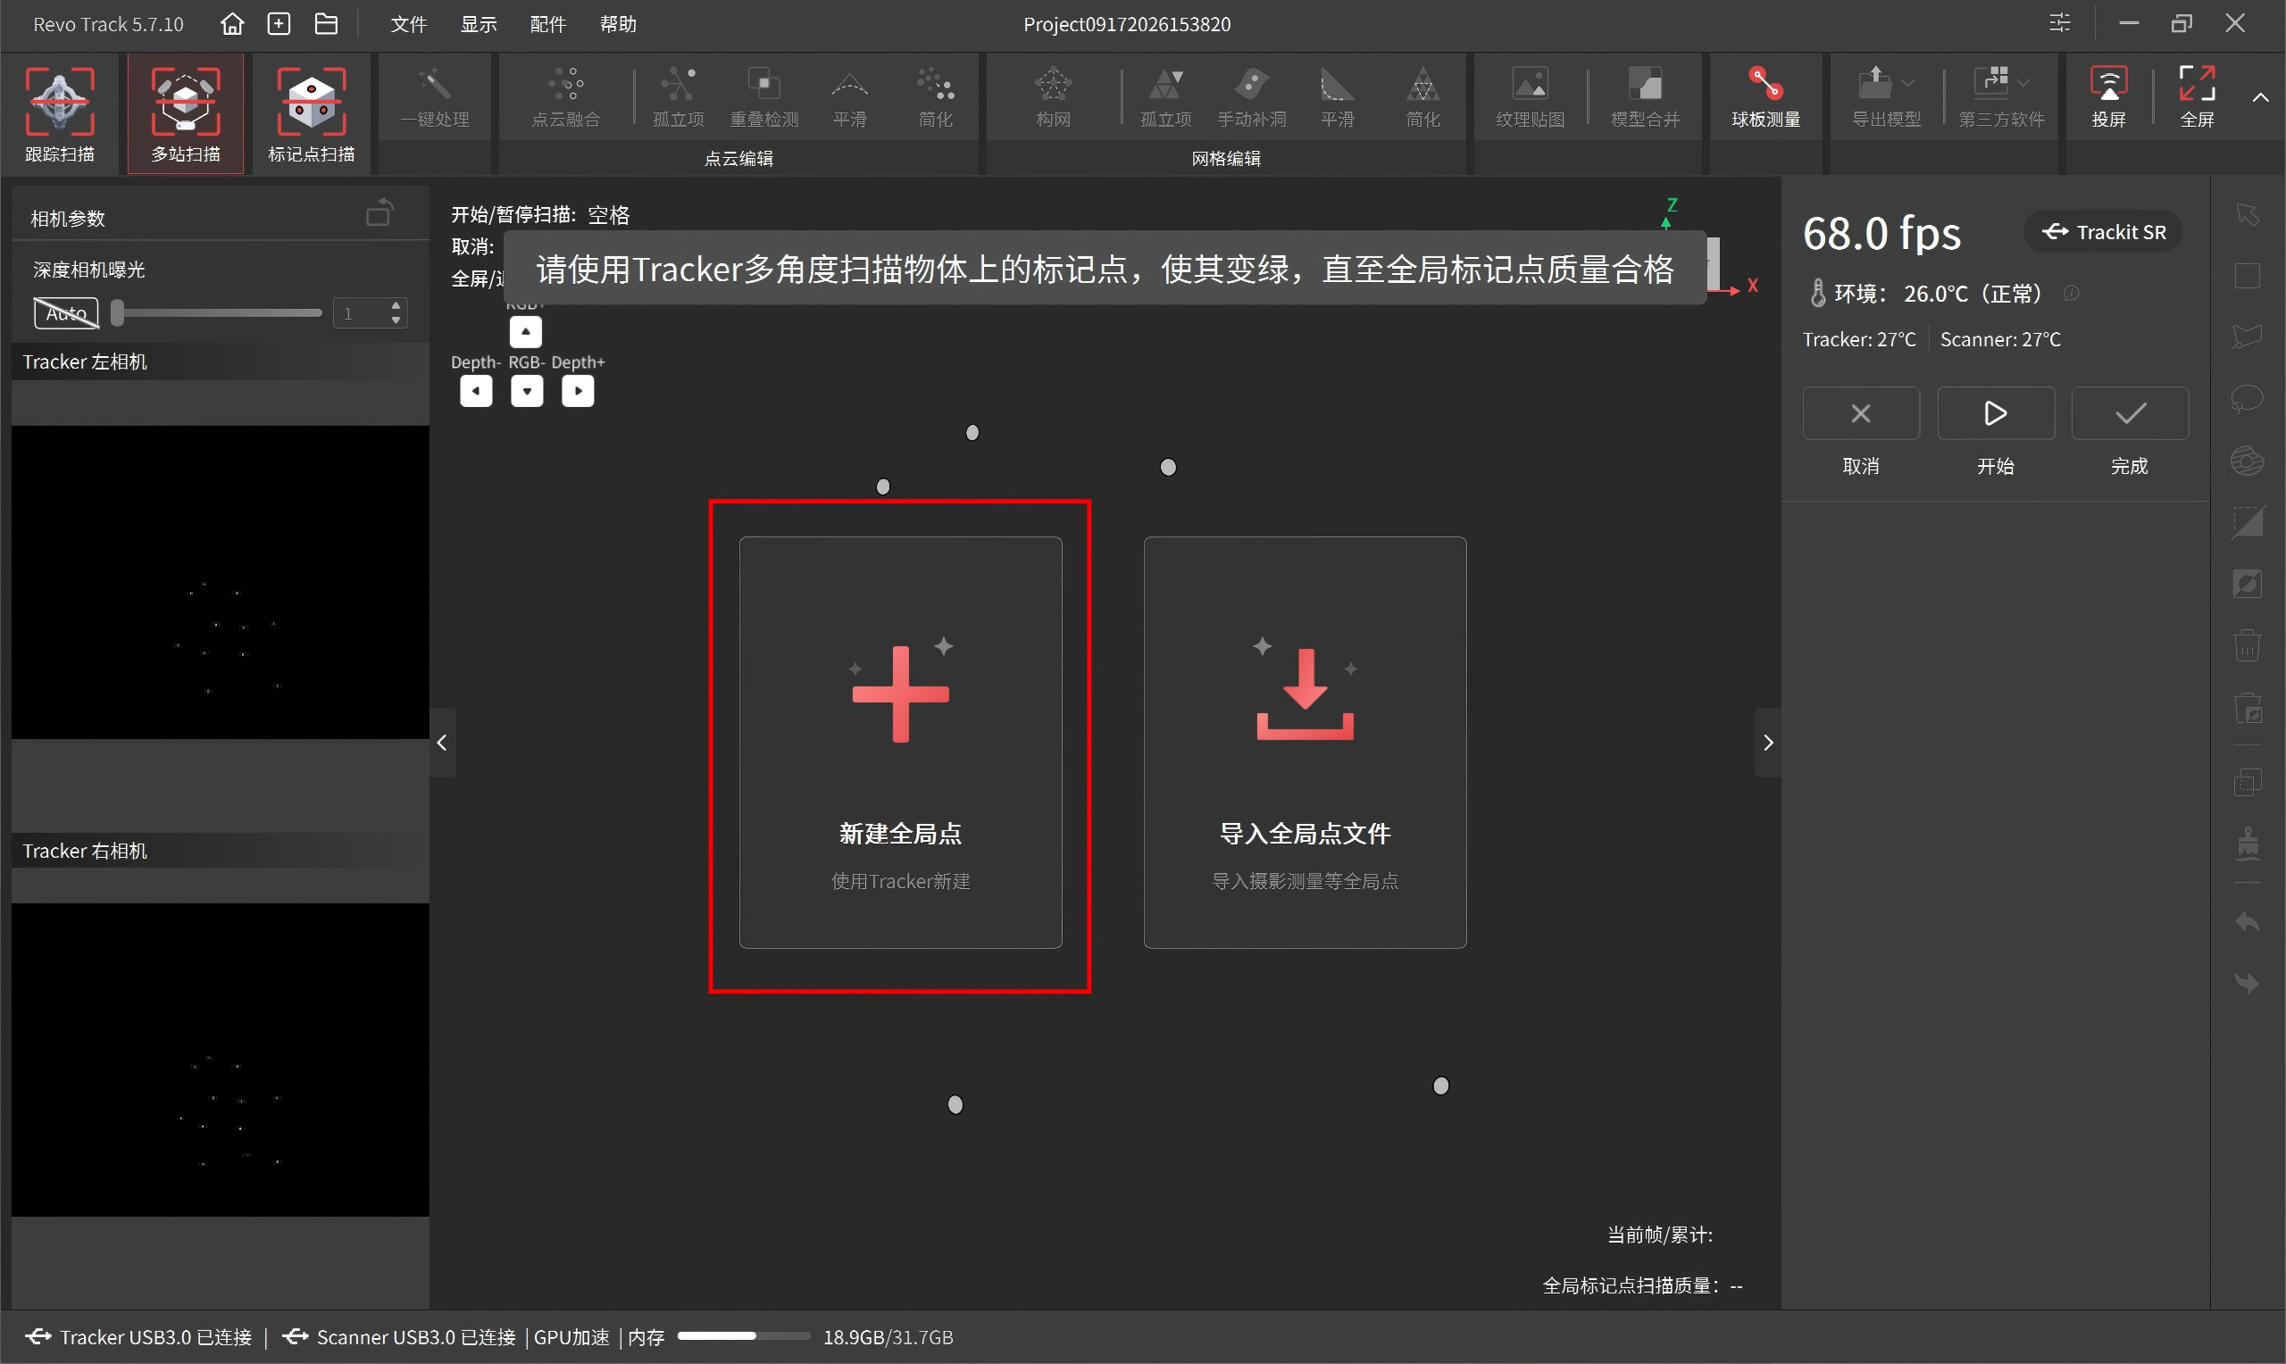The width and height of the screenshot is (2286, 1364).
Task: Collapse the left camera panel arrow
Action: [x=442, y=743]
